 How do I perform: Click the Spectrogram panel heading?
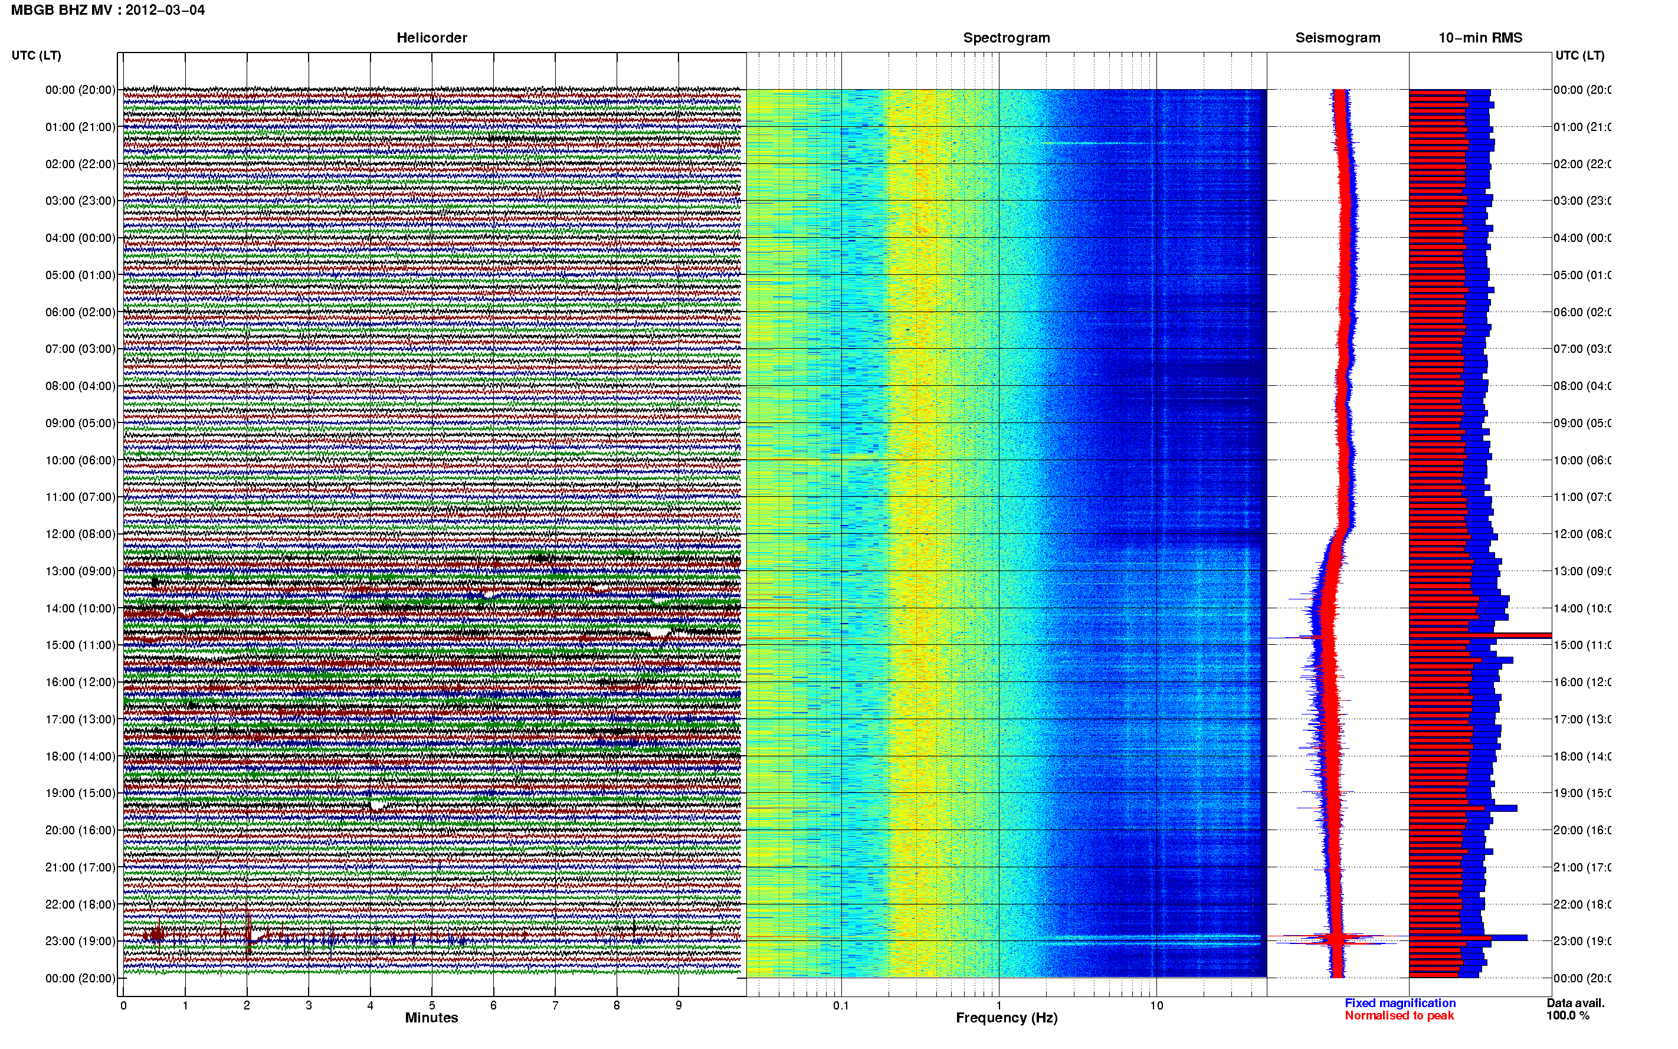pyautogui.click(x=1007, y=38)
